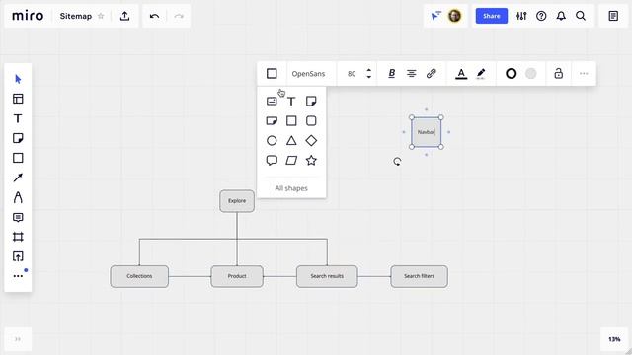Image resolution: width=632 pixels, height=355 pixels.
Task: Choose the parallelogram shape
Action: click(291, 160)
